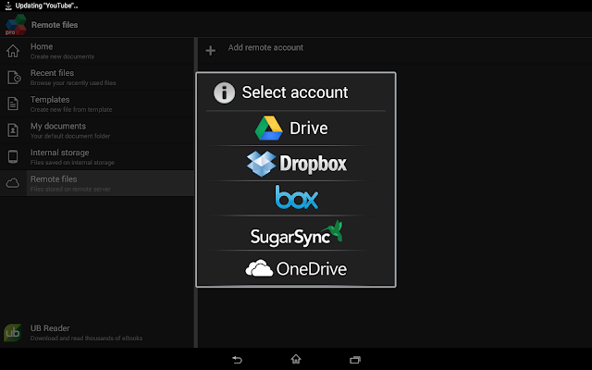Open the Home icon in sidebar

(13, 51)
